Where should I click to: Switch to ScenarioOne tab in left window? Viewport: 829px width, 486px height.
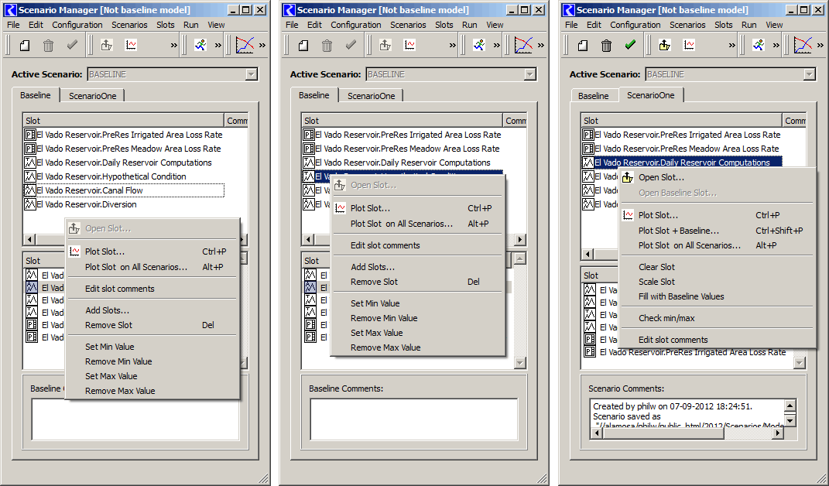[93, 96]
